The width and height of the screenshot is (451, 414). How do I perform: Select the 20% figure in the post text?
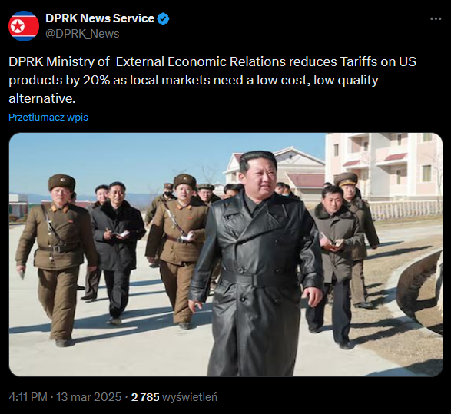click(x=96, y=80)
